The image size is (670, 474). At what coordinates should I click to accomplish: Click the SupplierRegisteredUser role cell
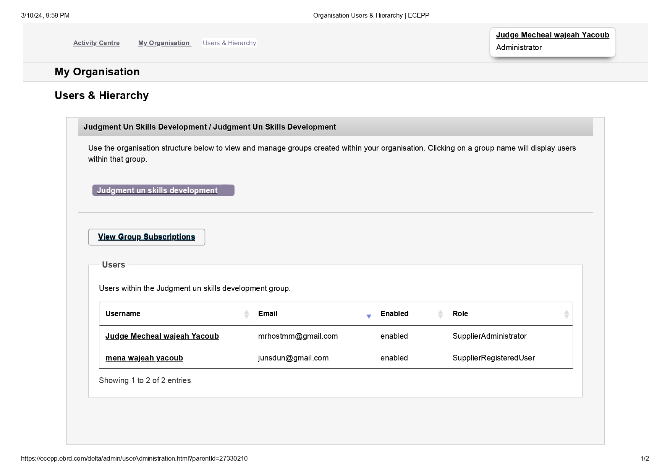(494, 358)
